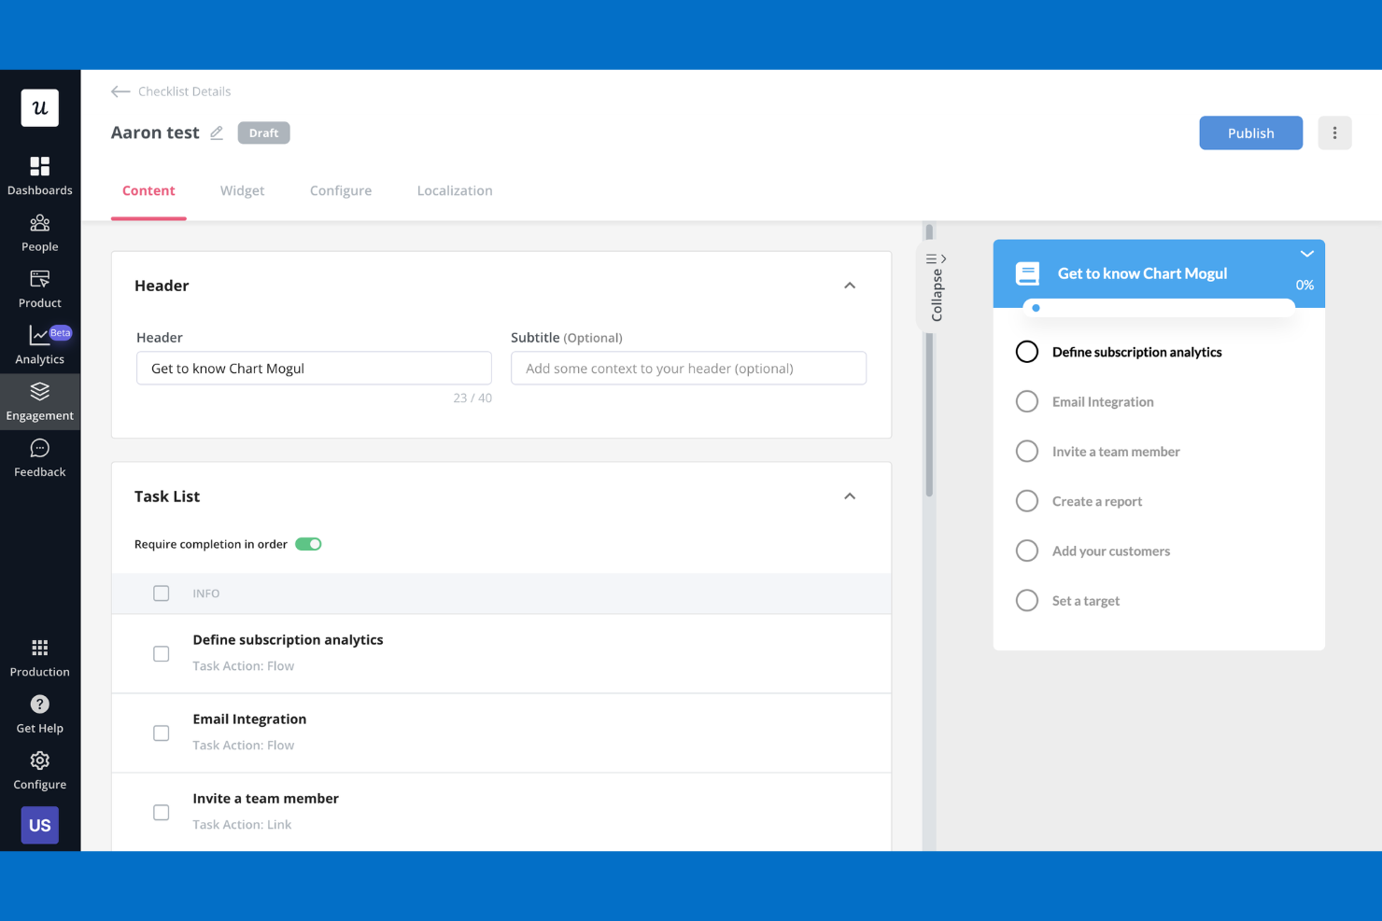Switch to the Widget tab
This screenshot has width=1382, height=921.
coord(242,190)
